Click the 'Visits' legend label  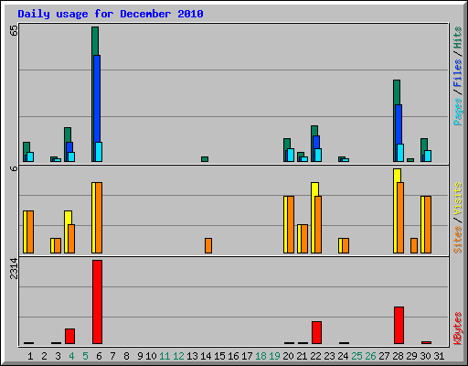coord(457,199)
